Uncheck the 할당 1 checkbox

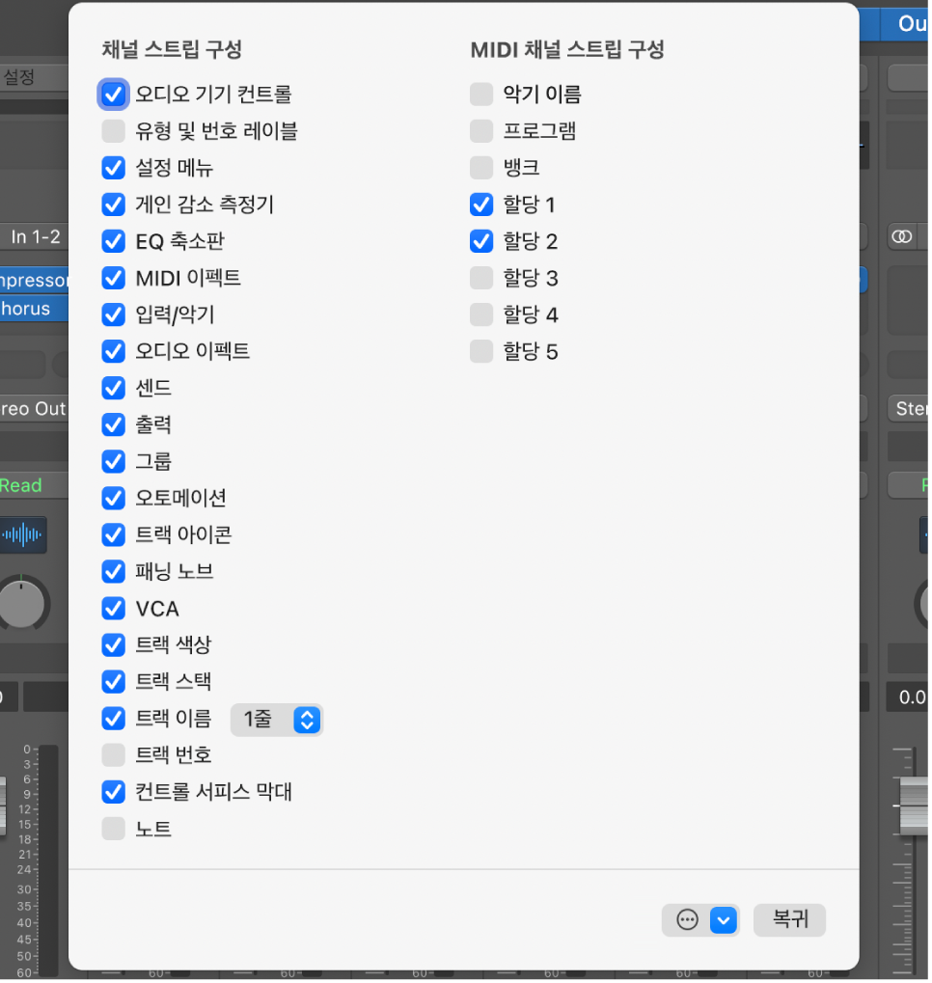click(481, 205)
